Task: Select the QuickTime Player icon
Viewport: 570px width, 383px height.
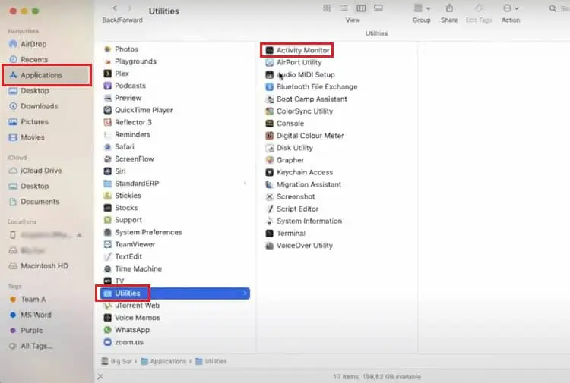Action: coord(108,110)
